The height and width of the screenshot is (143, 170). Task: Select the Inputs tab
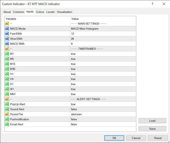30,12
